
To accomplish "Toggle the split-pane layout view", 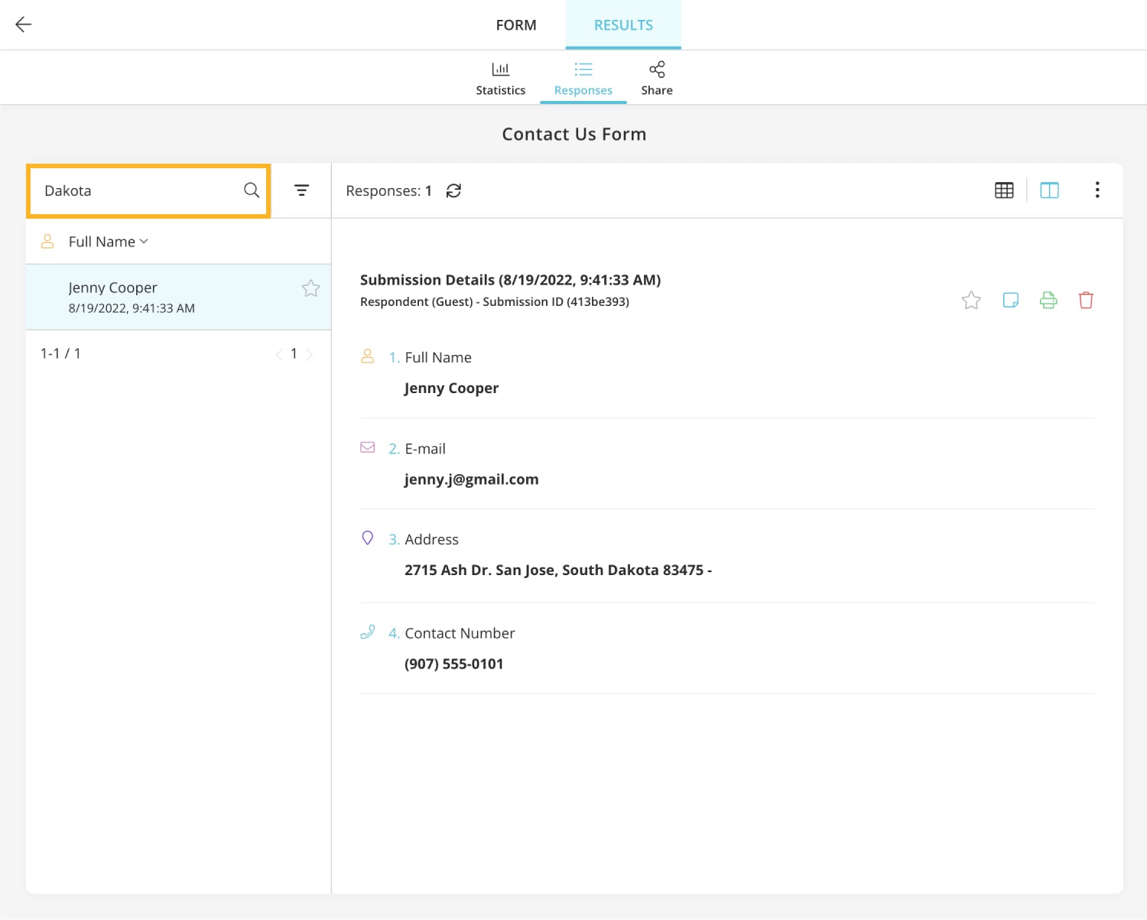I will [1049, 190].
